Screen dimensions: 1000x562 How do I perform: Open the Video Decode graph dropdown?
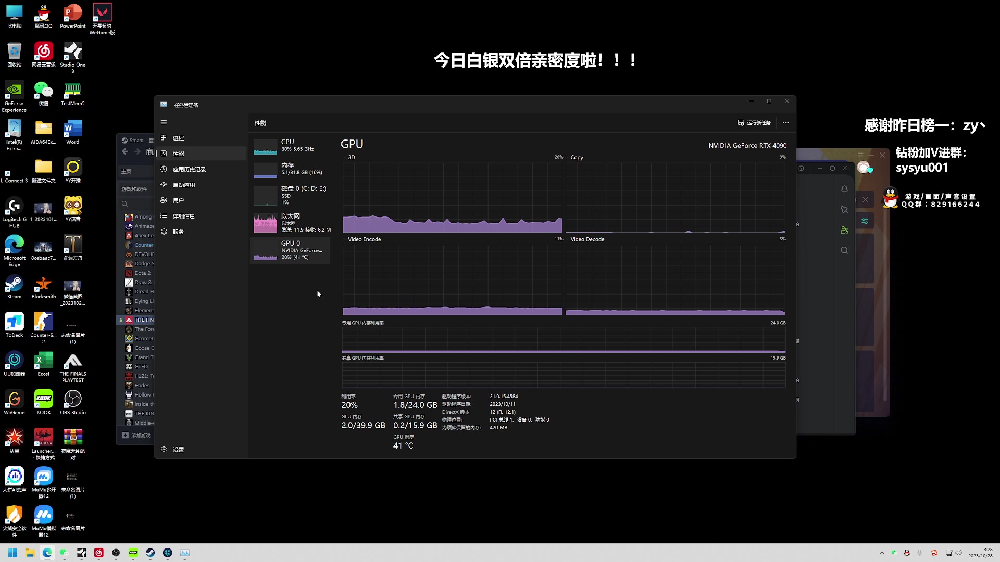(587, 239)
